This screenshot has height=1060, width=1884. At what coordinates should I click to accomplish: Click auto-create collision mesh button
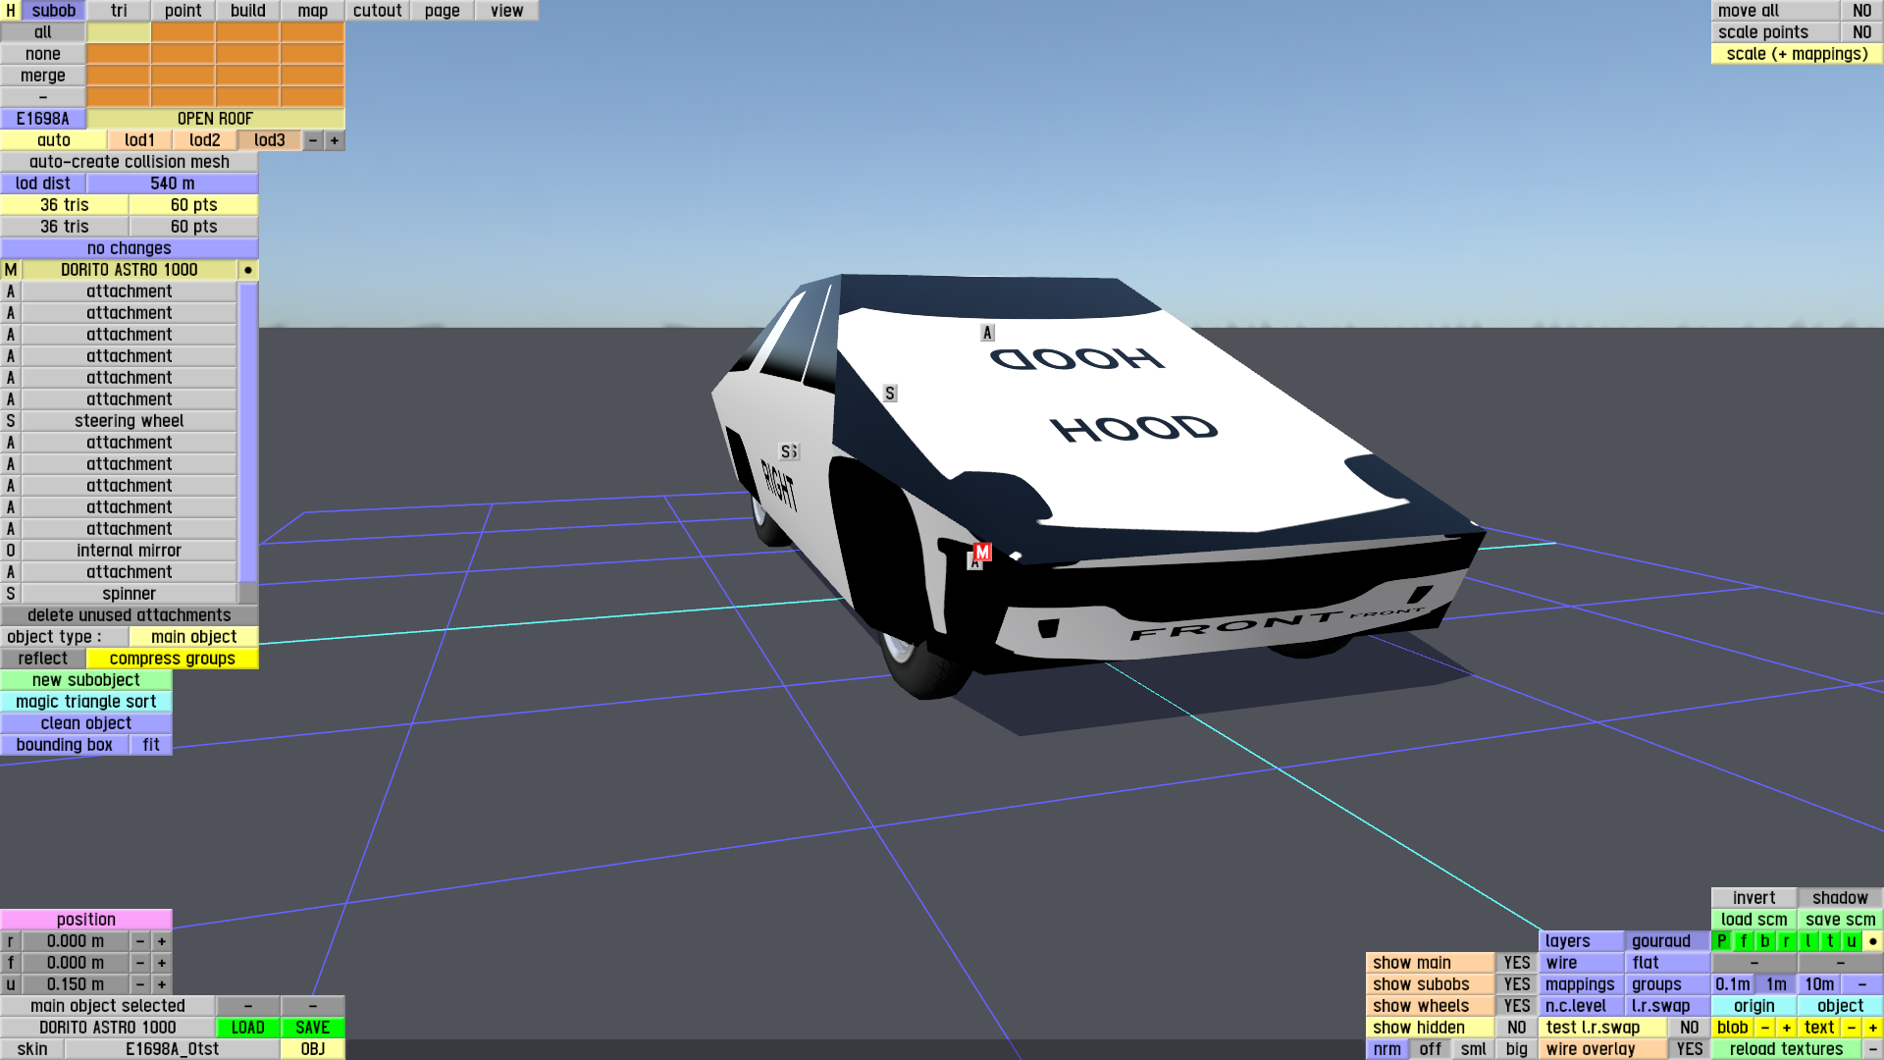[x=129, y=162]
